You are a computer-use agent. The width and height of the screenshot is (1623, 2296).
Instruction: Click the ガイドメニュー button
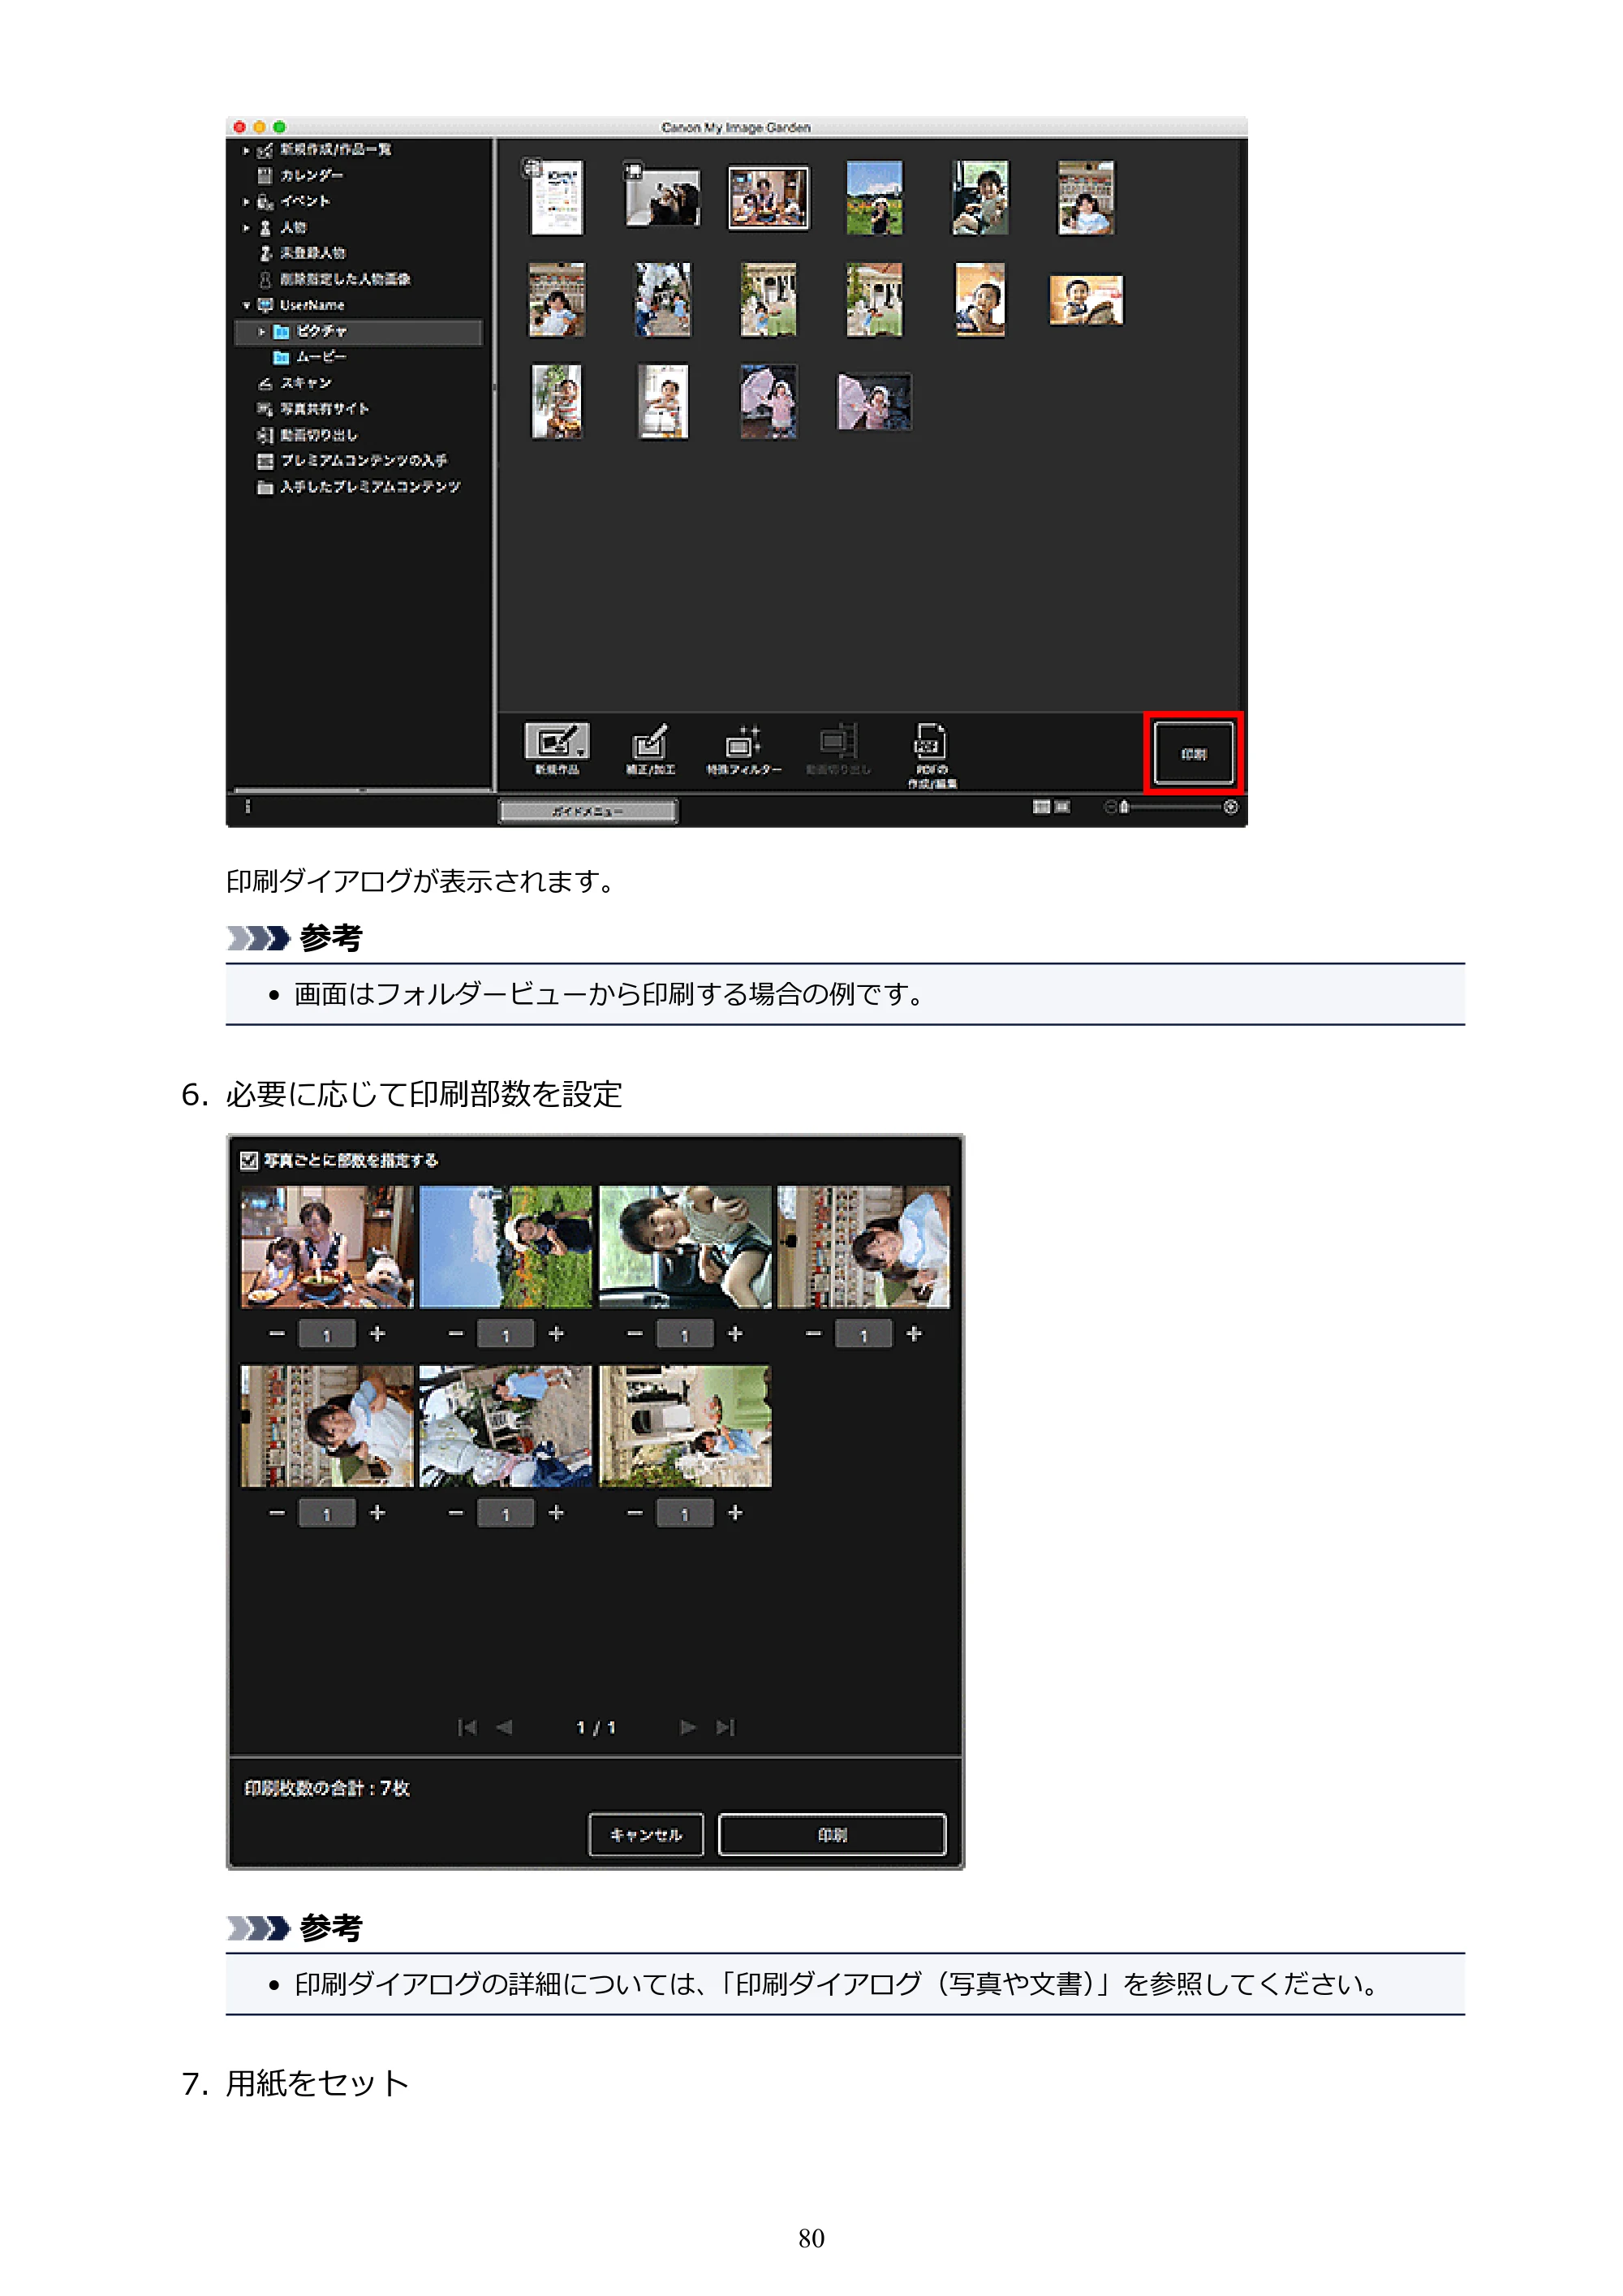point(588,811)
